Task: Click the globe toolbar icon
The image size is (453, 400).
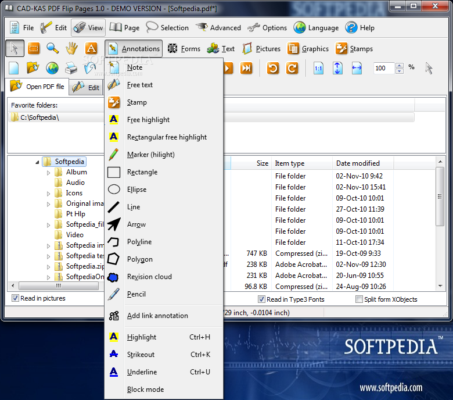Action: pyautogui.click(x=52, y=68)
